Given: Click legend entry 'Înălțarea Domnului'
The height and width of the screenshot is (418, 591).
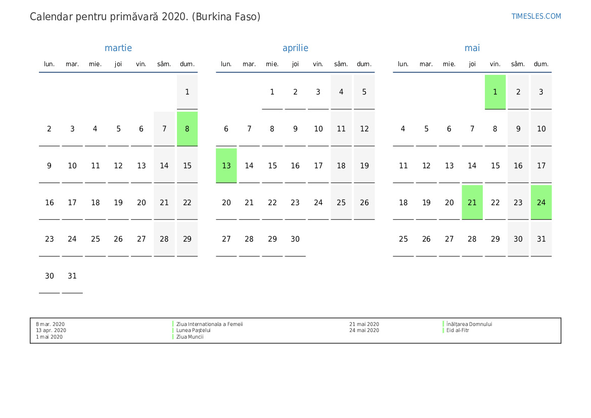Looking at the screenshot, I should click(x=469, y=324).
